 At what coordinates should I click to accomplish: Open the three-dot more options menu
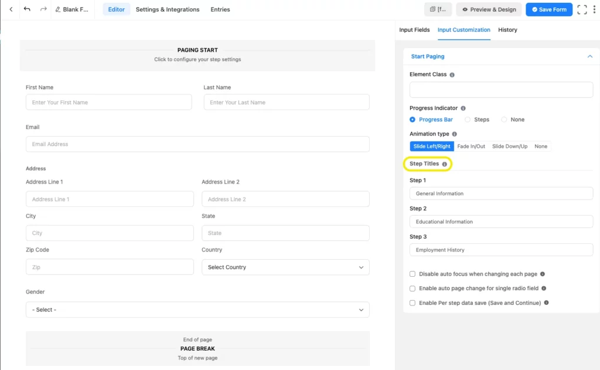click(x=594, y=9)
